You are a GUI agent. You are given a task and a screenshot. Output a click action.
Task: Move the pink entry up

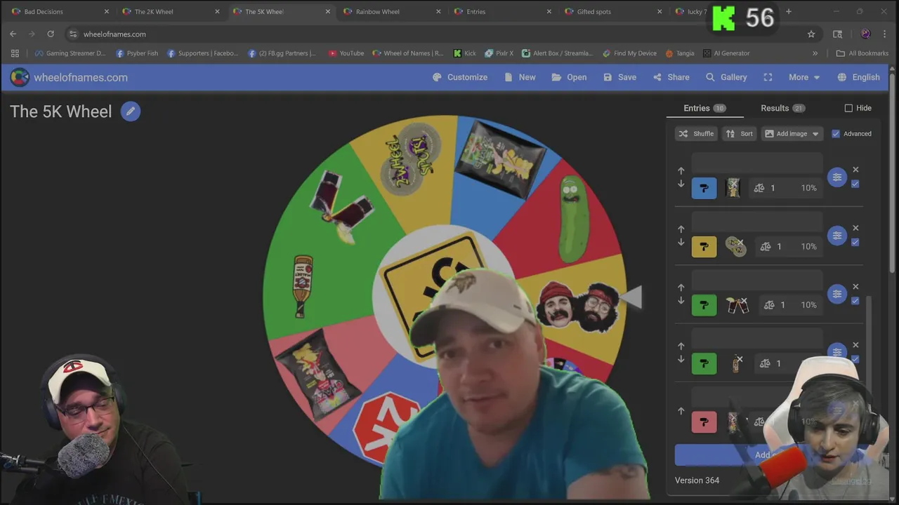[681, 411]
